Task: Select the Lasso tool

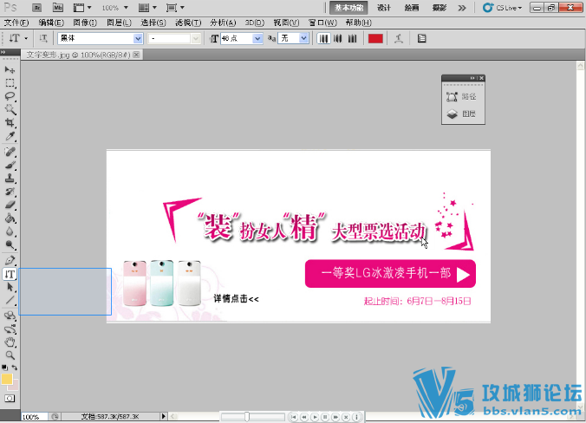Action: (10, 96)
